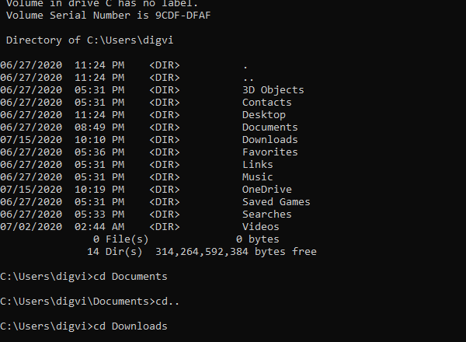Screen dimensions: 466x342
Task: Click the 3D Objects directory entry
Action: pos(273,89)
